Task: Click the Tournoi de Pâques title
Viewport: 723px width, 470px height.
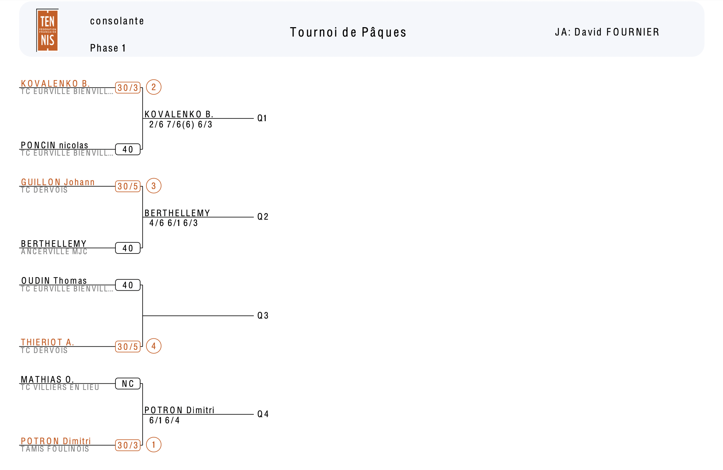Action: click(x=348, y=32)
